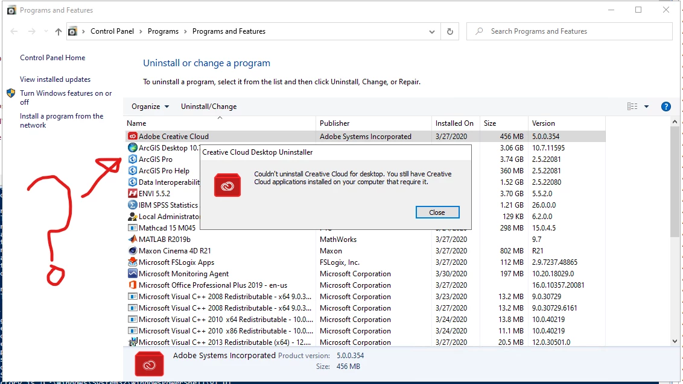Sort list by Size column
The width and height of the screenshot is (683, 384).
pos(504,123)
